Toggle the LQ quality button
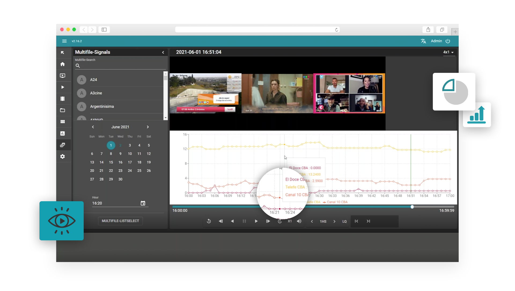The height and width of the screenshot is (291, 515). [344, 221]
